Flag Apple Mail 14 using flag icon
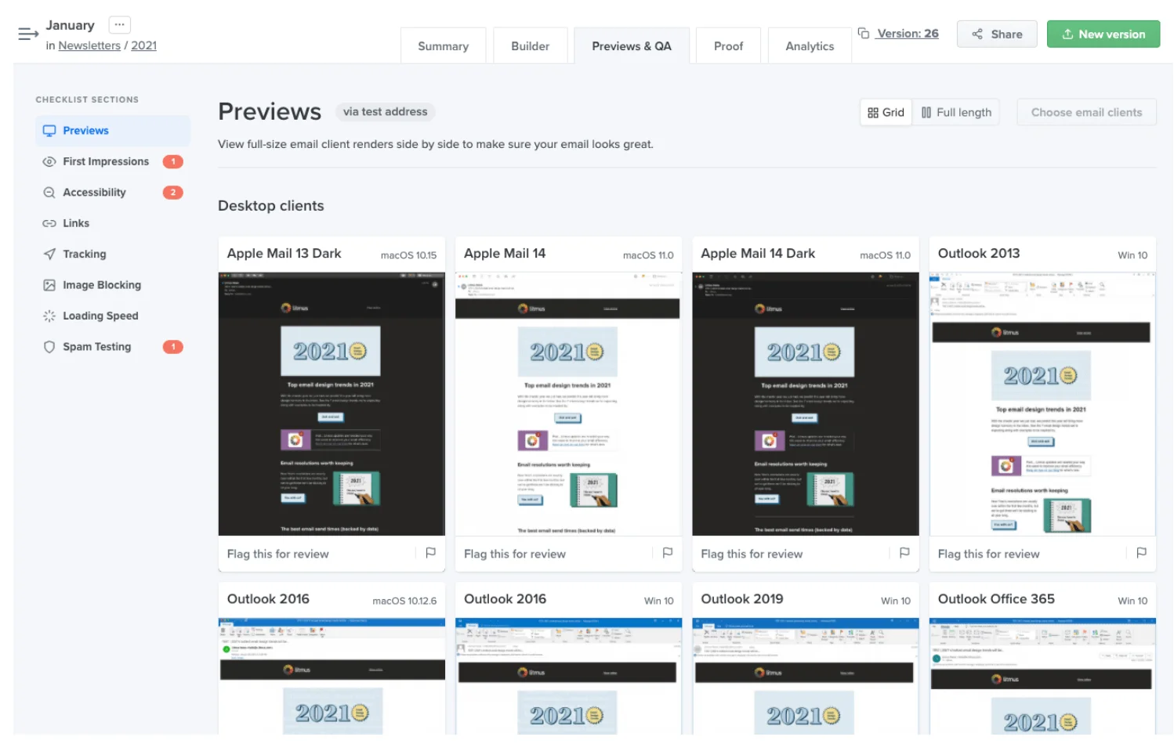1174x744 pixels. [668, 553]
